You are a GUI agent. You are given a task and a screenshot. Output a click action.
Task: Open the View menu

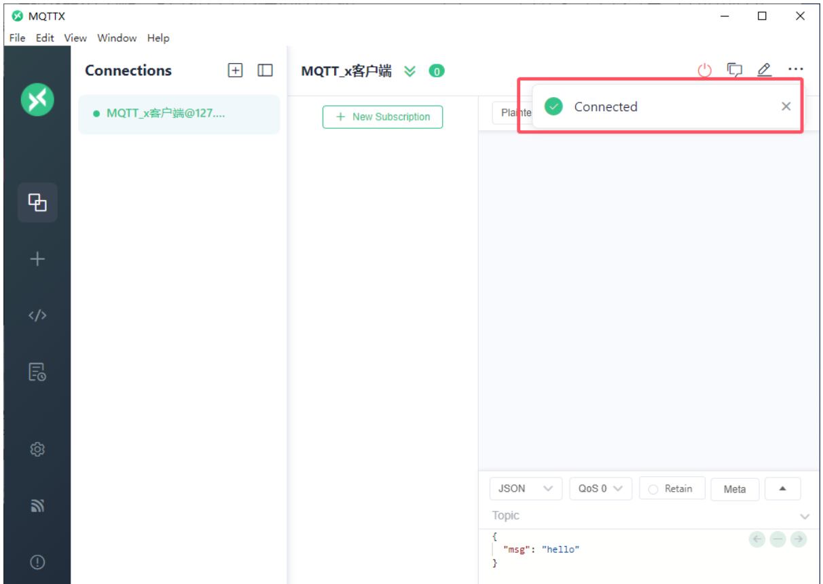coord(75,38)
